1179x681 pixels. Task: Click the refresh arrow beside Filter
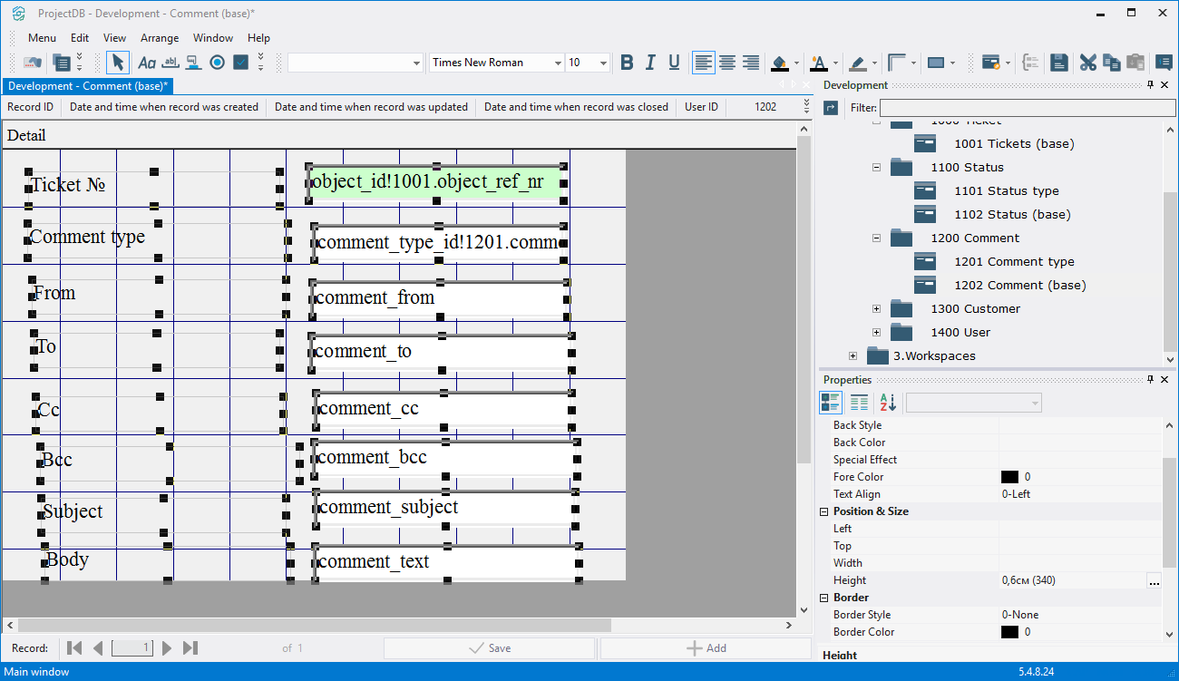coord(831,108)
